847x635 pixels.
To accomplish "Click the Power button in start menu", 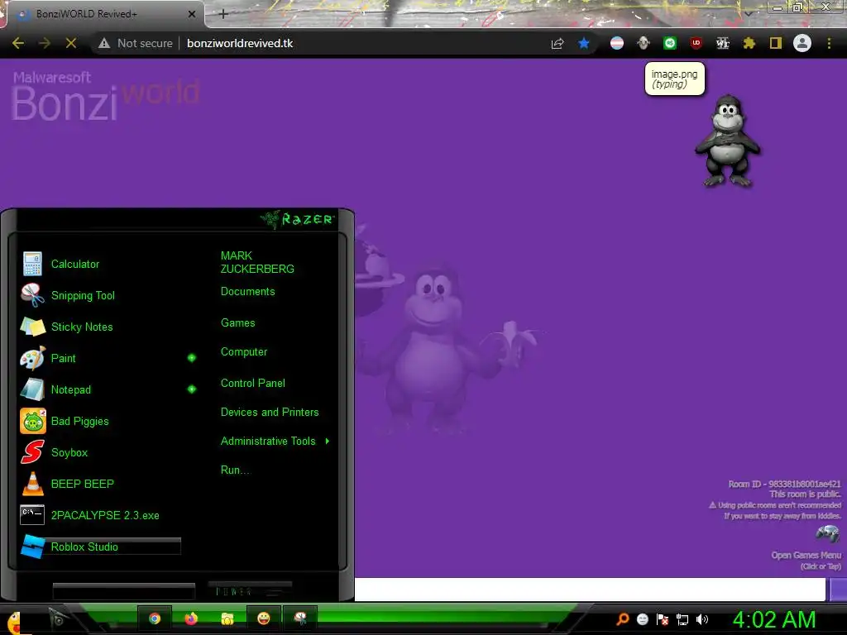I will (250, 590).
